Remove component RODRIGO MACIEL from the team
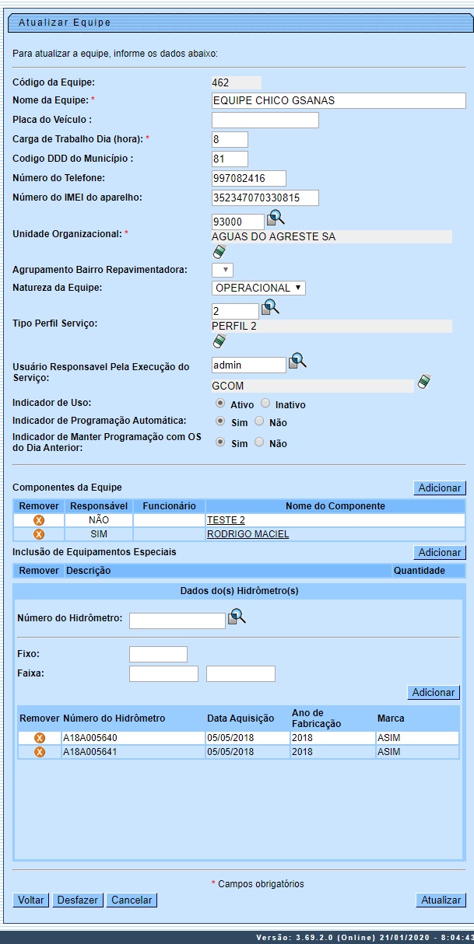 tap(39, 534)
